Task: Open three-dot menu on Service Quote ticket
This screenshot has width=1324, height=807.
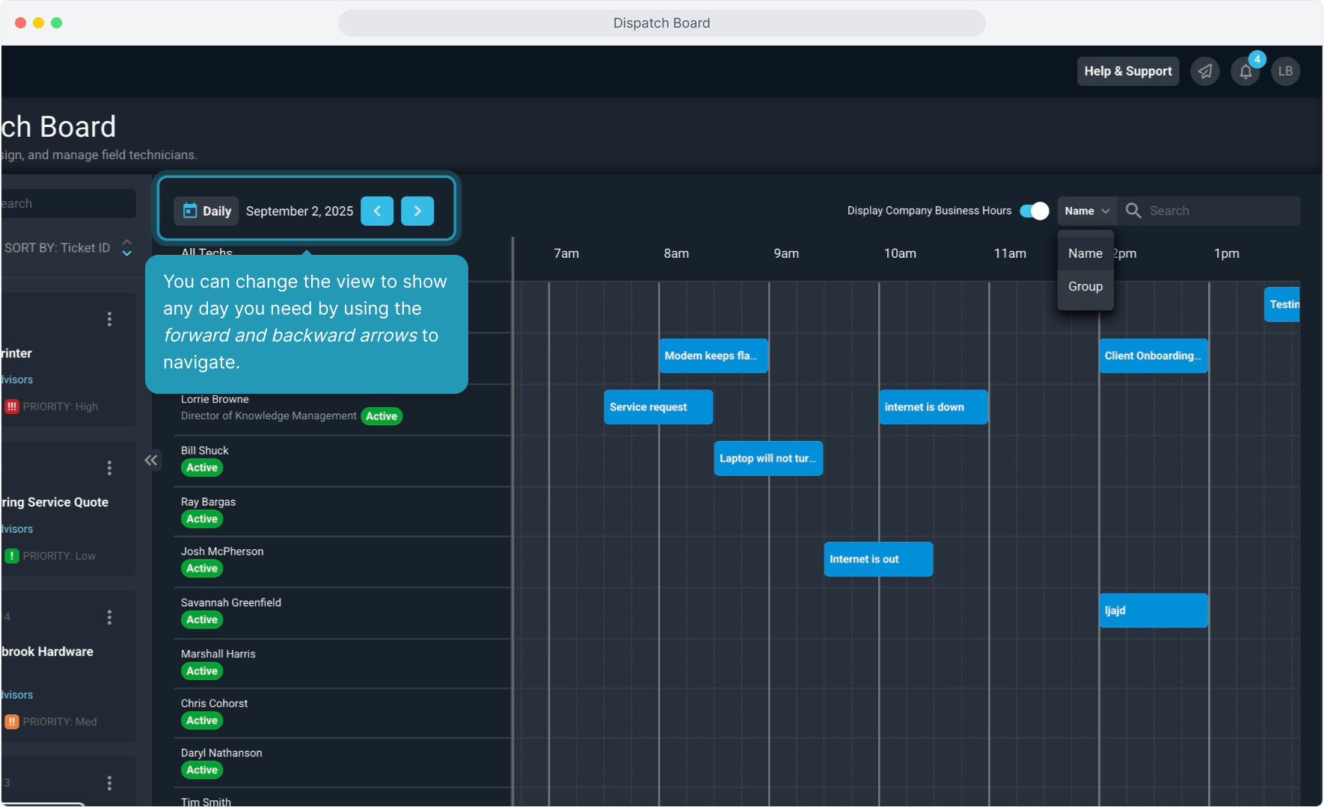Action: click(109, 469)
